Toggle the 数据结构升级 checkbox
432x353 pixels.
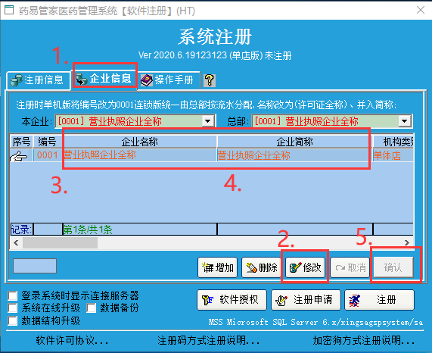point(13,320)
